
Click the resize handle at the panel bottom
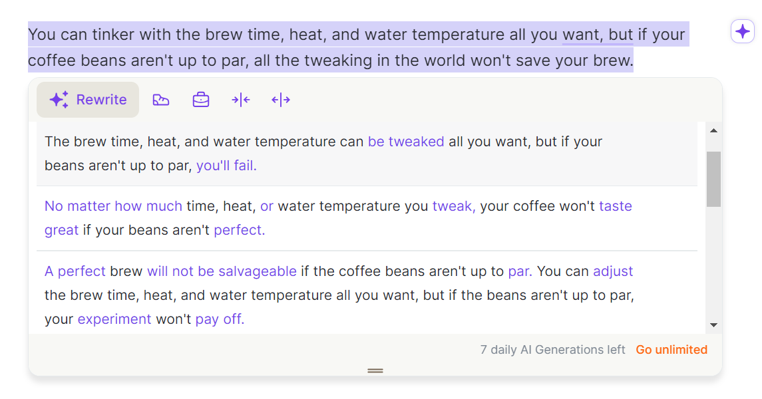375,370
